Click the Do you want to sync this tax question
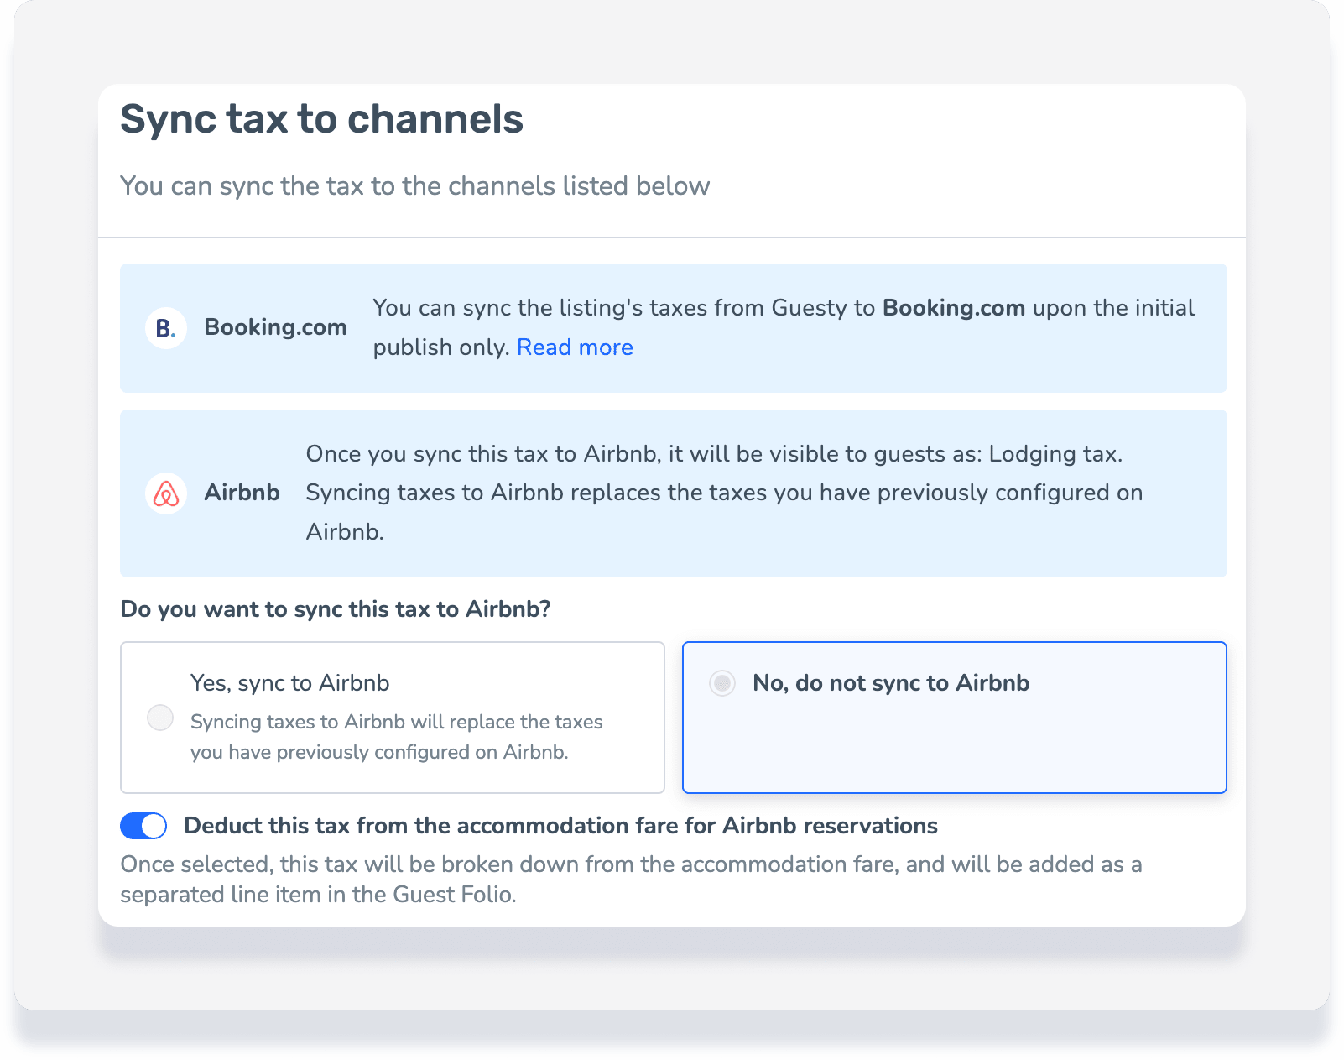Screen dimensions: 1344x1060 click(x=336, y=609)
